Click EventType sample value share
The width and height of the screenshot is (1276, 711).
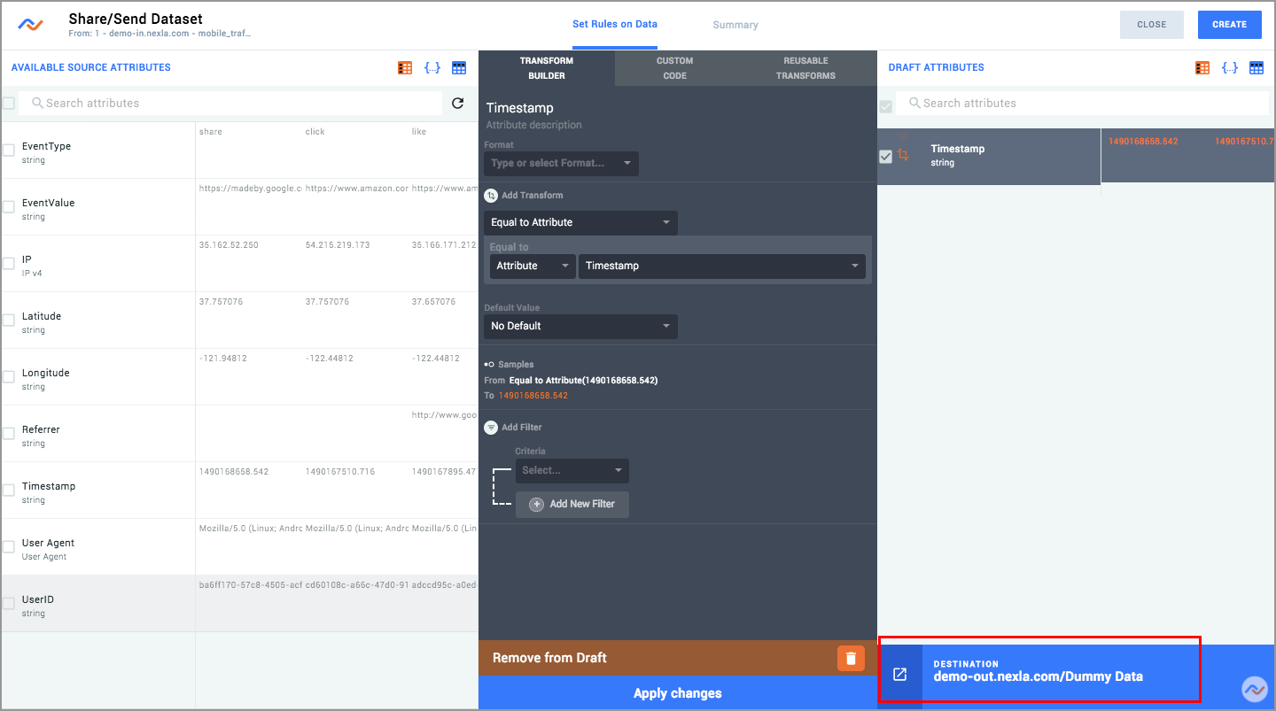[211, 131]
